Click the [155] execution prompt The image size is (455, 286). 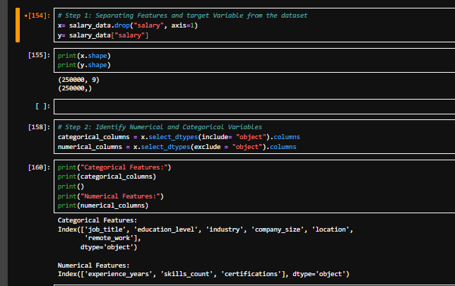(39, 55)
